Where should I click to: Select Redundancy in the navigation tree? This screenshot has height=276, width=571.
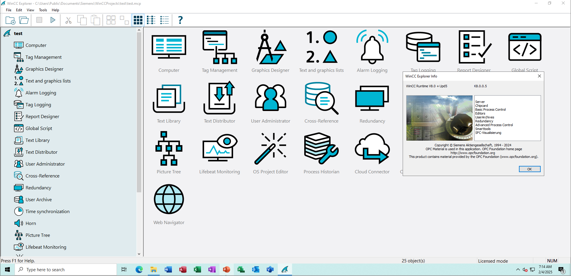click(38, 188)
